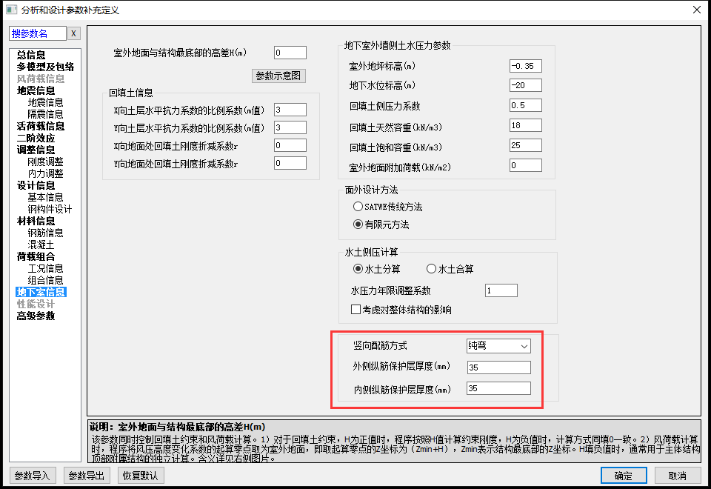Click 室外地面与结构最底部的高差H field
This screenshot has height=489, width=711.
pyautogui.click(x=290, y=53)
